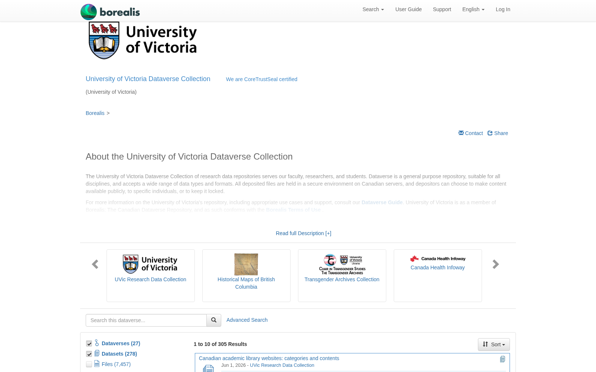Focus the Search this dataverse input field

point(146,320)
